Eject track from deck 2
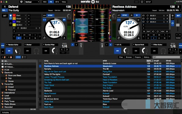The image size is (182, 114). pyautogui.click(x=139, y=38)
